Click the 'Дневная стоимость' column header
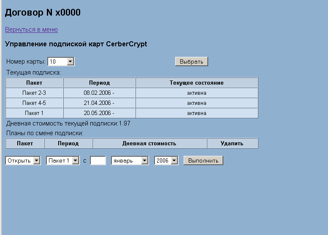Screen dimensions: 328x235 pos(149,143)
